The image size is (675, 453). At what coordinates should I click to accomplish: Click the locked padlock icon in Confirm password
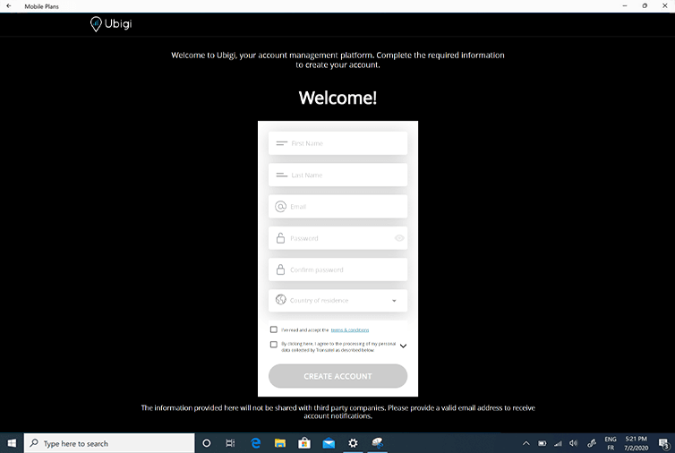point(280,269)
